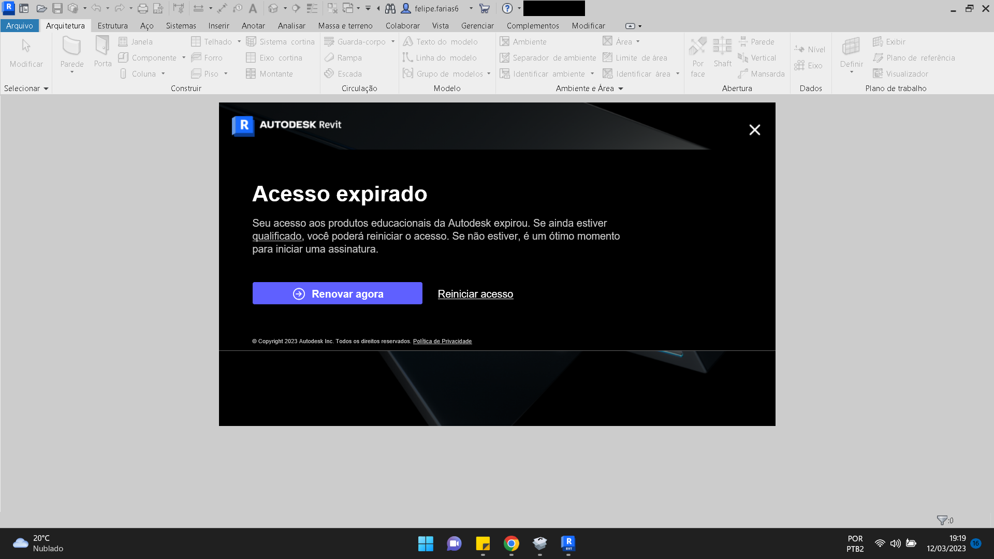
Task: Select the Linha do modelo tool
Action: 440,58
